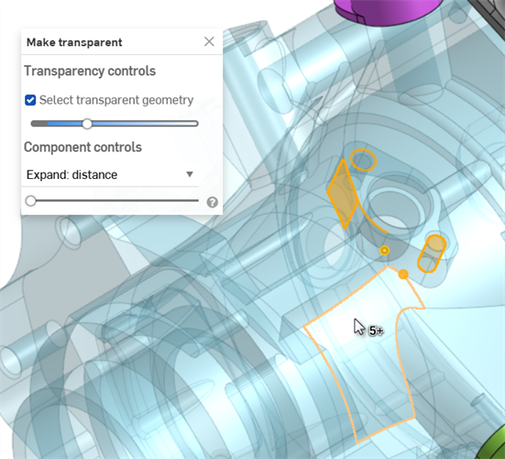The height and width of the screenshot is (459, 505).
Task: Toggle Select transparent geometry checkbox
Action: point(30,100)
